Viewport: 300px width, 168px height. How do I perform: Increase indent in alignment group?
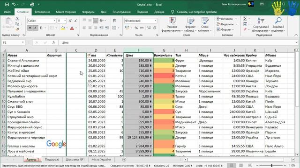pyautogui.click(x=107, y=28)
